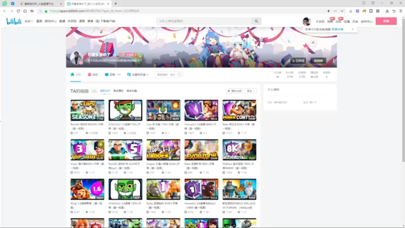The image size is (405, 228).
Task: Expand the 主站 dropdown
Action: tap(29, 21)
